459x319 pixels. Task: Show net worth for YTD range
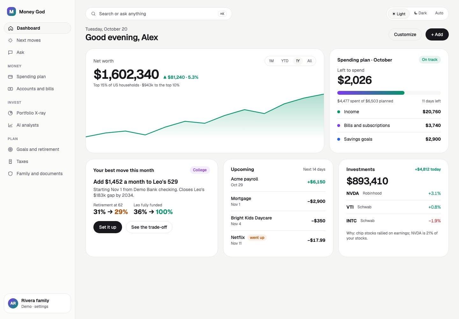[285, 61]
